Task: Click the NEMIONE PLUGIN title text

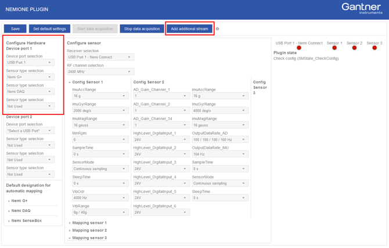Action: 27,9
